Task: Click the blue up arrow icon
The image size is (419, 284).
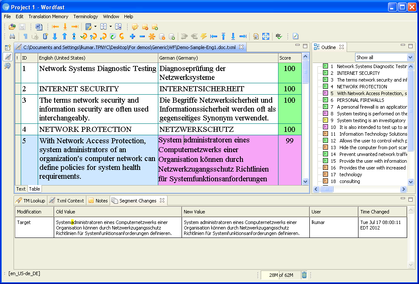Action: [64, 37]
